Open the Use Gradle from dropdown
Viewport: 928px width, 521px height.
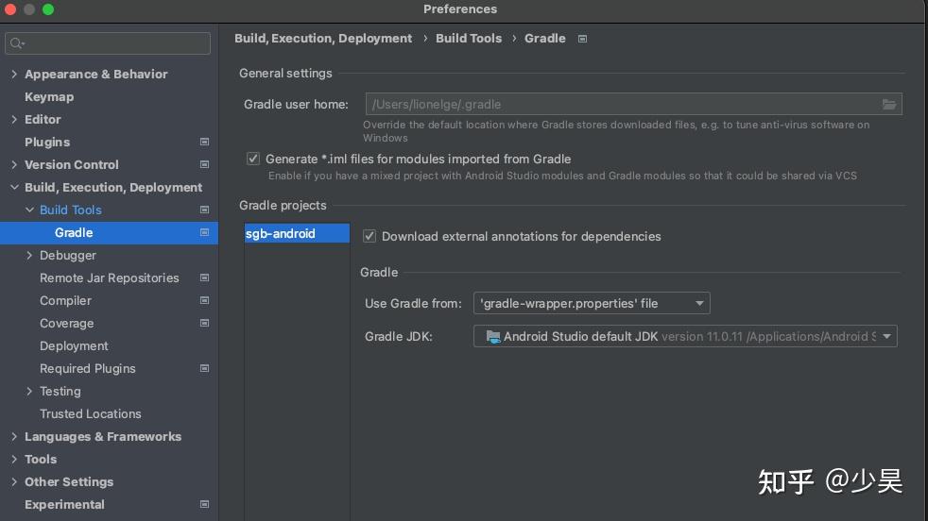point(592,303)
